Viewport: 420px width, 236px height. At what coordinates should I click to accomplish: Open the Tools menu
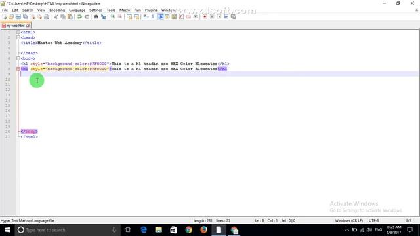click(x=111, y=10)
